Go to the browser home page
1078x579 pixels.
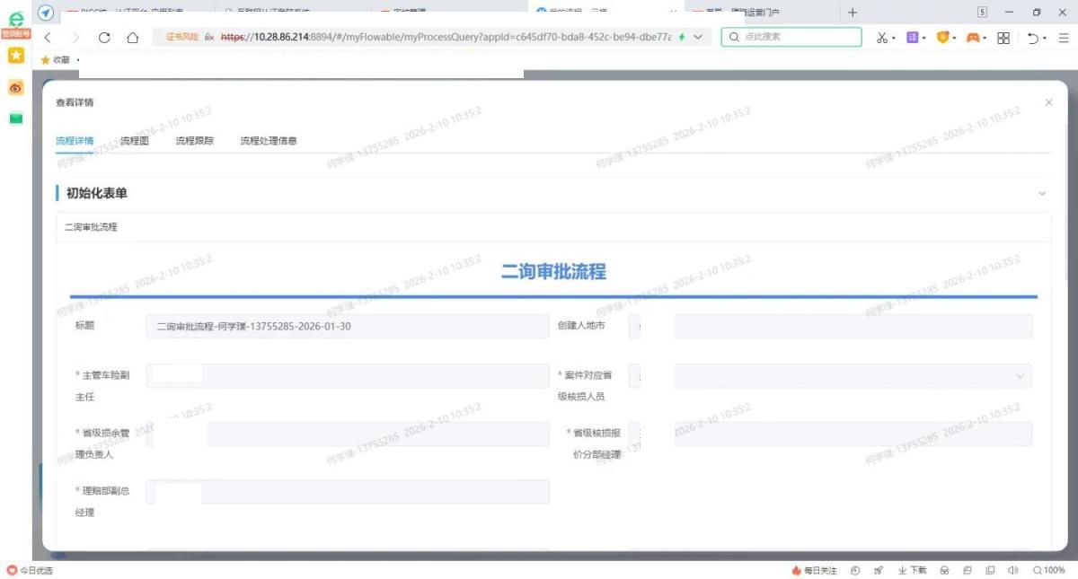click(x=132, y=38)
